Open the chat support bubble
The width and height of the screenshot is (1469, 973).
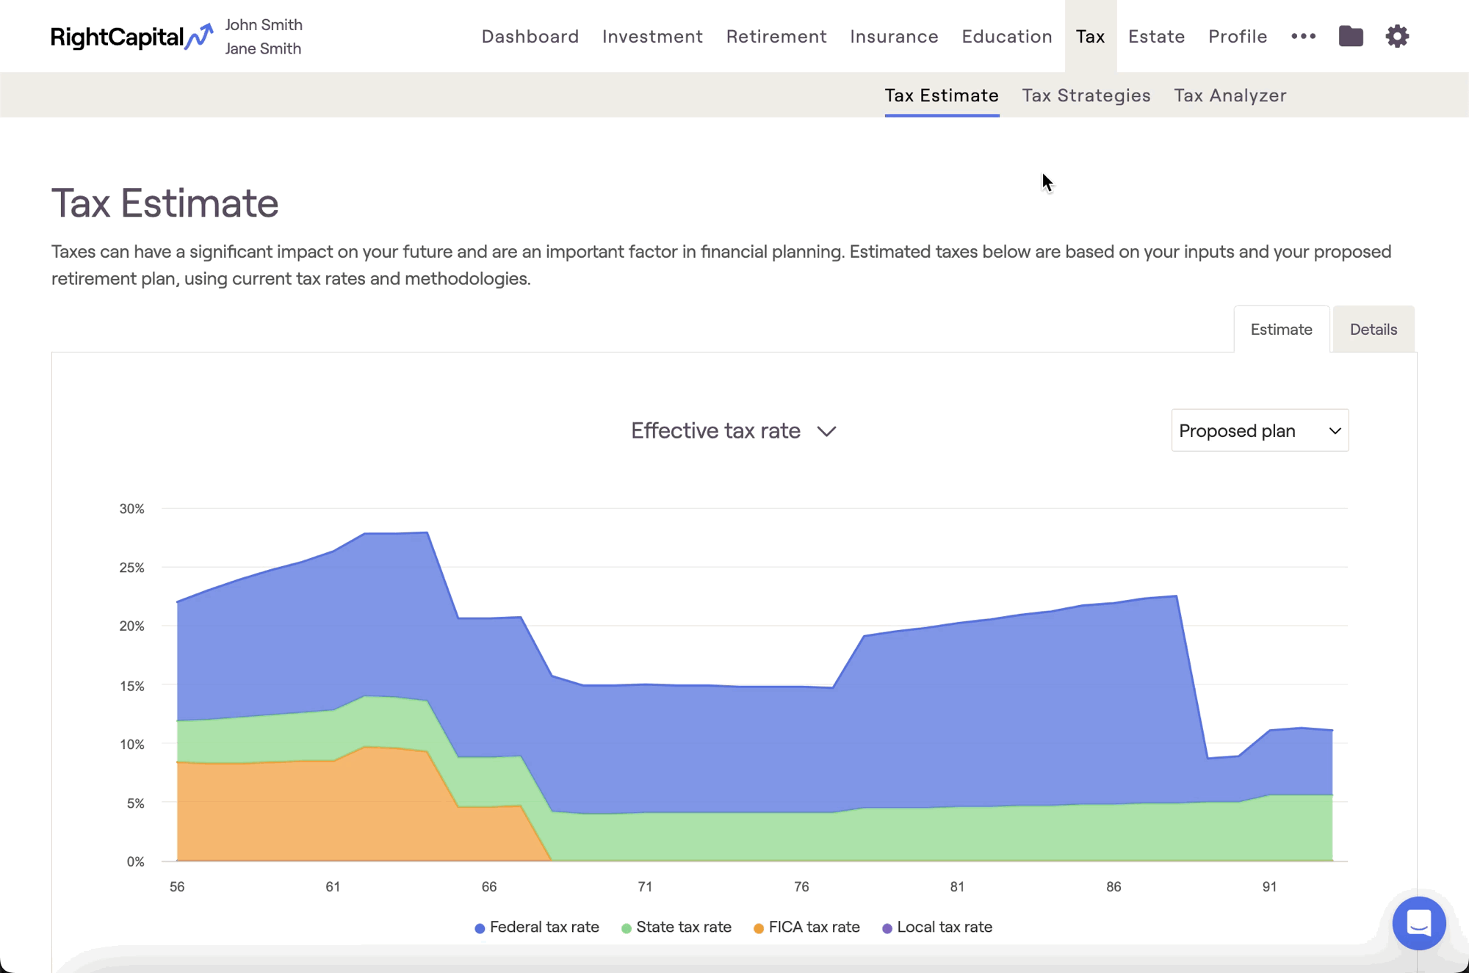click(x=1418, y=923)
